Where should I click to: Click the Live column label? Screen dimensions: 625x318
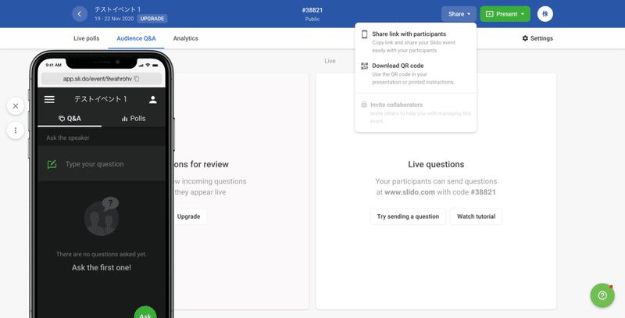click(330, 61)
